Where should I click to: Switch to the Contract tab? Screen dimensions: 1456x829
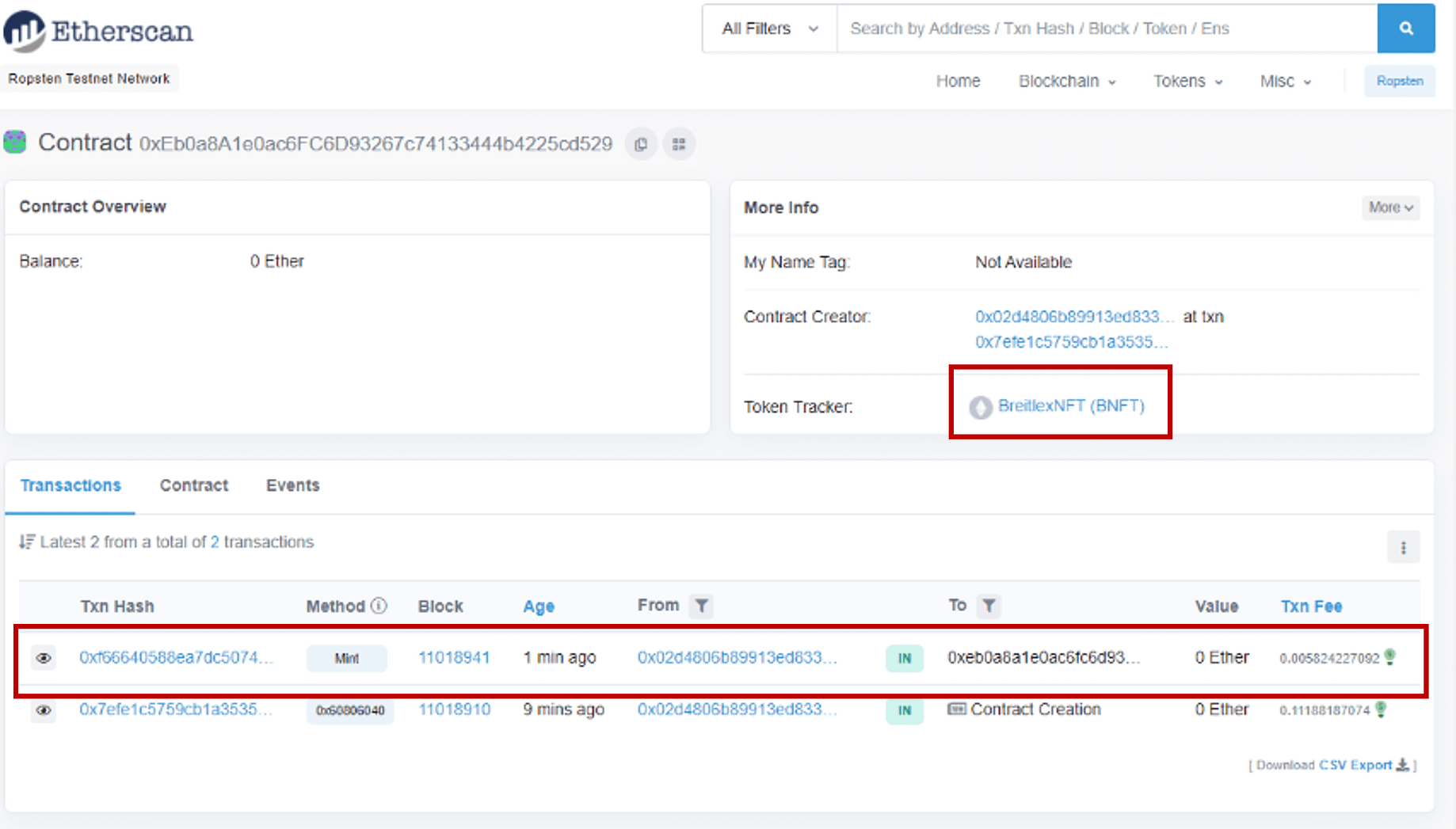click(194, 485)
